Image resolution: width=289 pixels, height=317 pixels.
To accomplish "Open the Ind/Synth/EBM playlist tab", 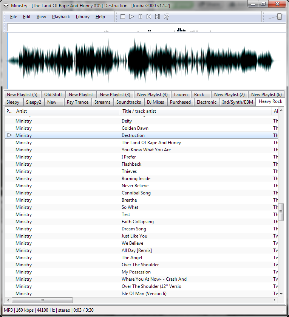I will (238, 102).
